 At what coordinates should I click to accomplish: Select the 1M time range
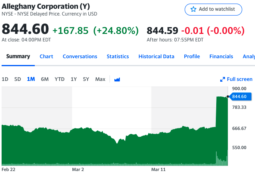click(x=31, y=79)
